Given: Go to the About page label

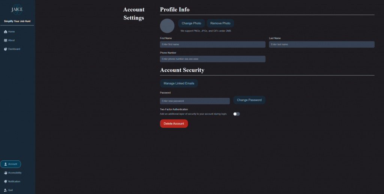Looking at the screenshot, I should [11, 40].
